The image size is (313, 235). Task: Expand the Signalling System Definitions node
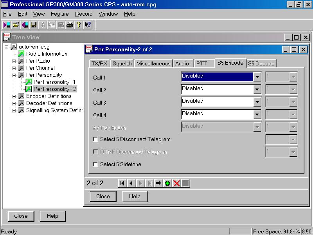14,110
